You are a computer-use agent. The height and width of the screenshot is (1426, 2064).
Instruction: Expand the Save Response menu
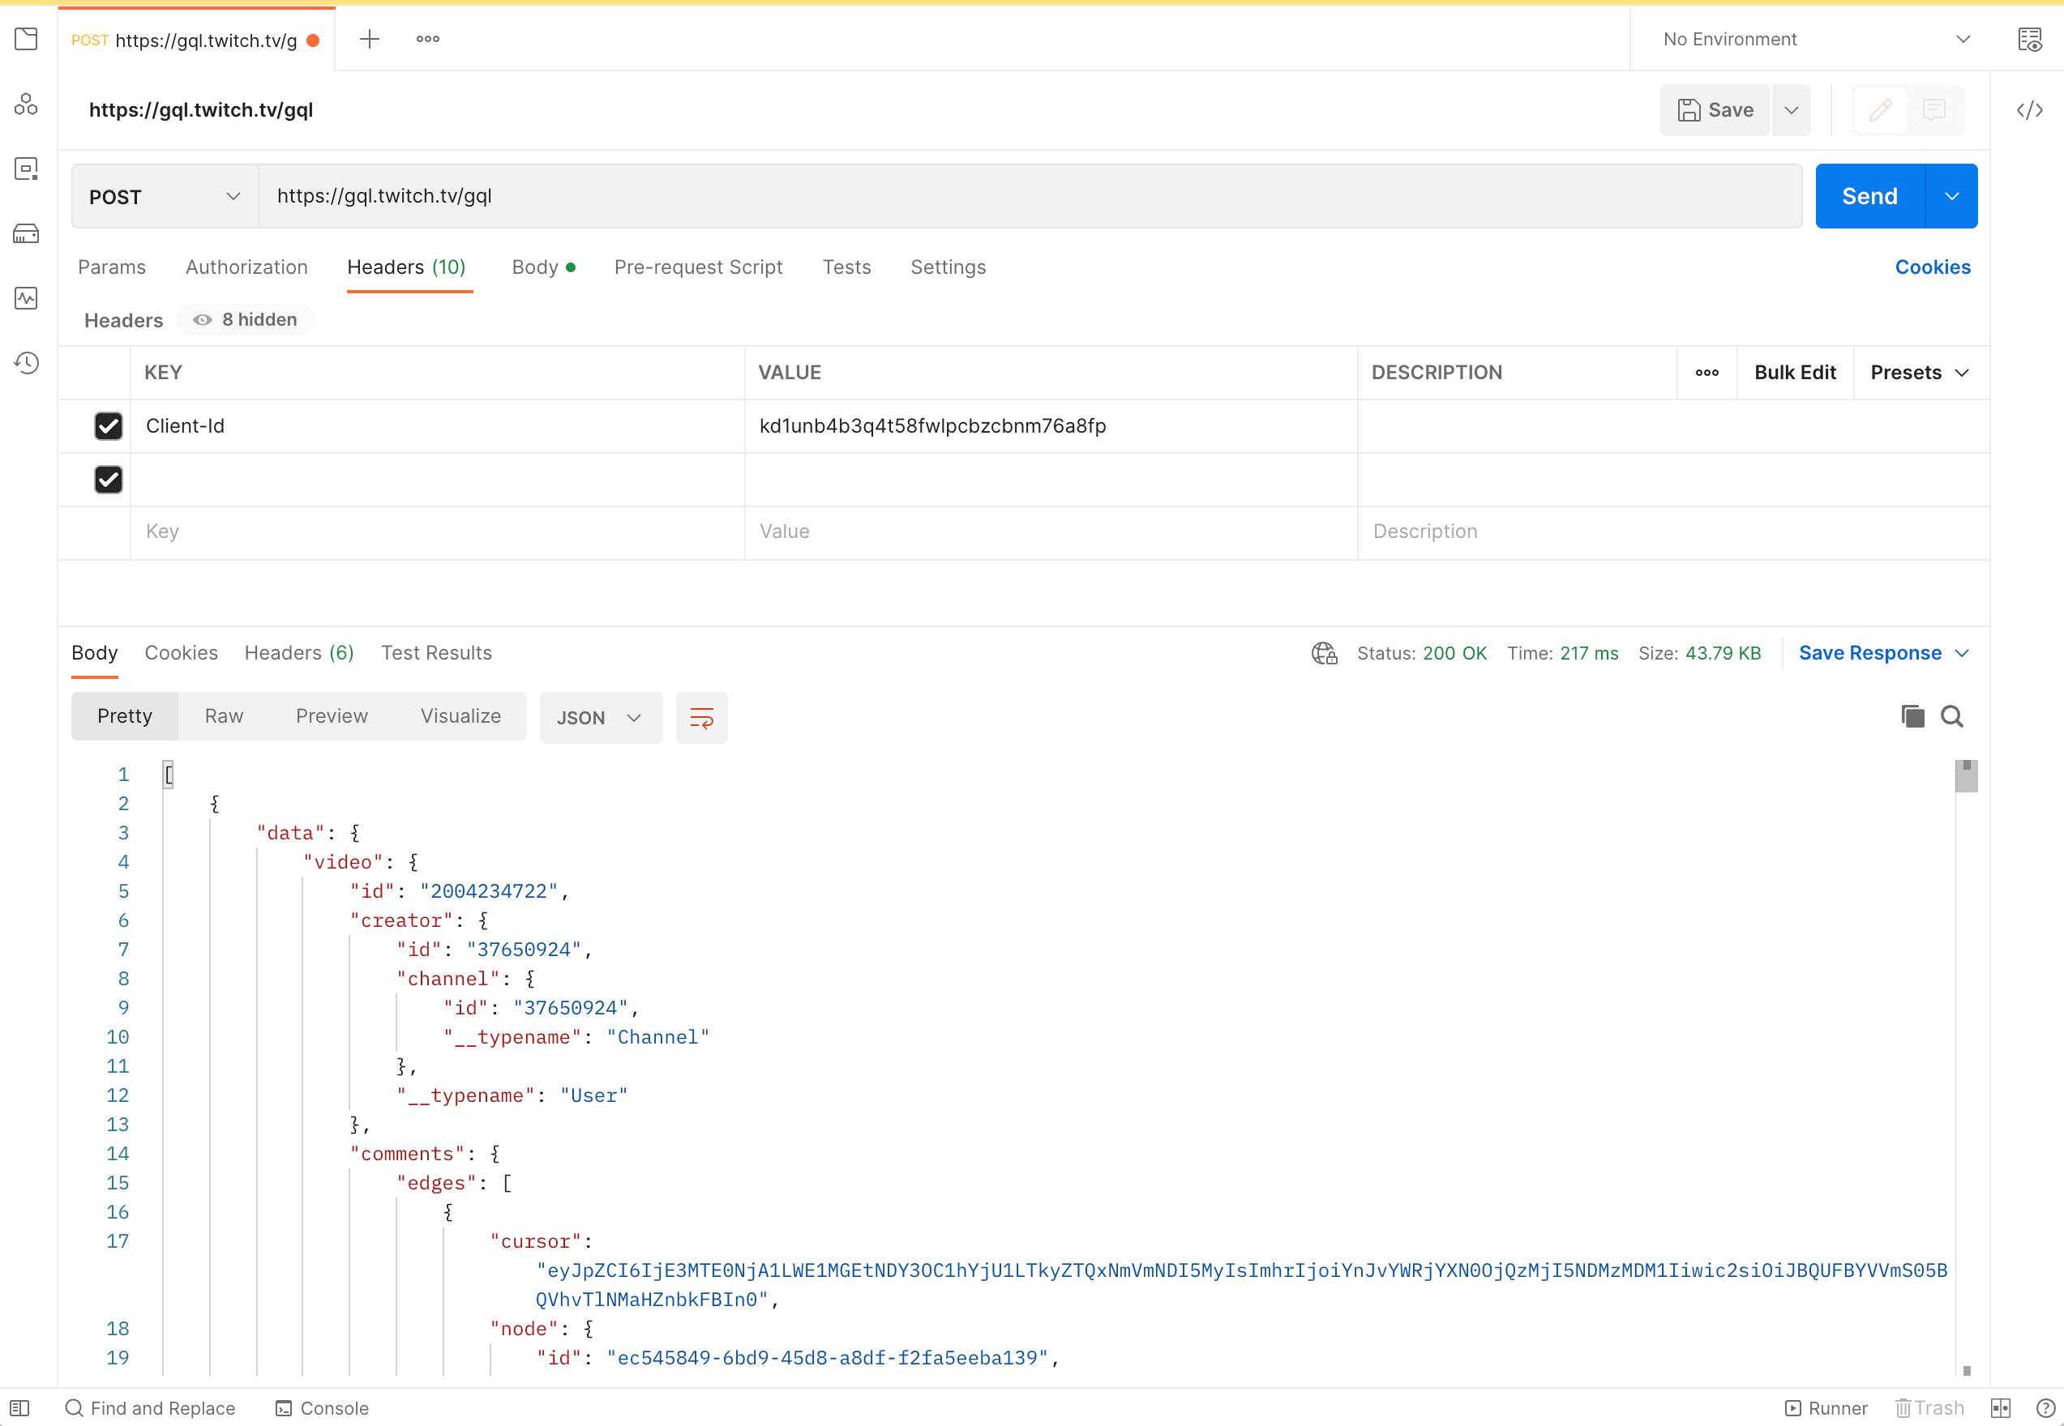coord(1883,653)
